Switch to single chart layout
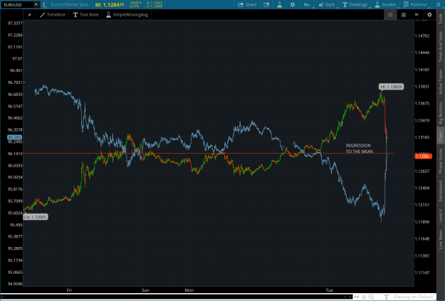The width and height of the screenshot is (445, 301). click(390, 15)
